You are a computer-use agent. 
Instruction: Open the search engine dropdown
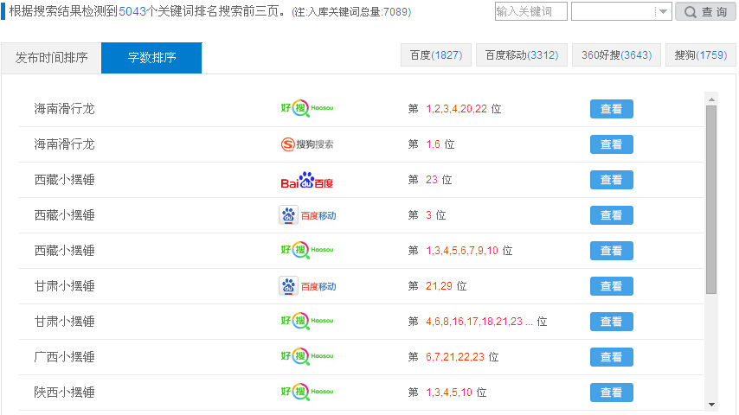(621, 11)
